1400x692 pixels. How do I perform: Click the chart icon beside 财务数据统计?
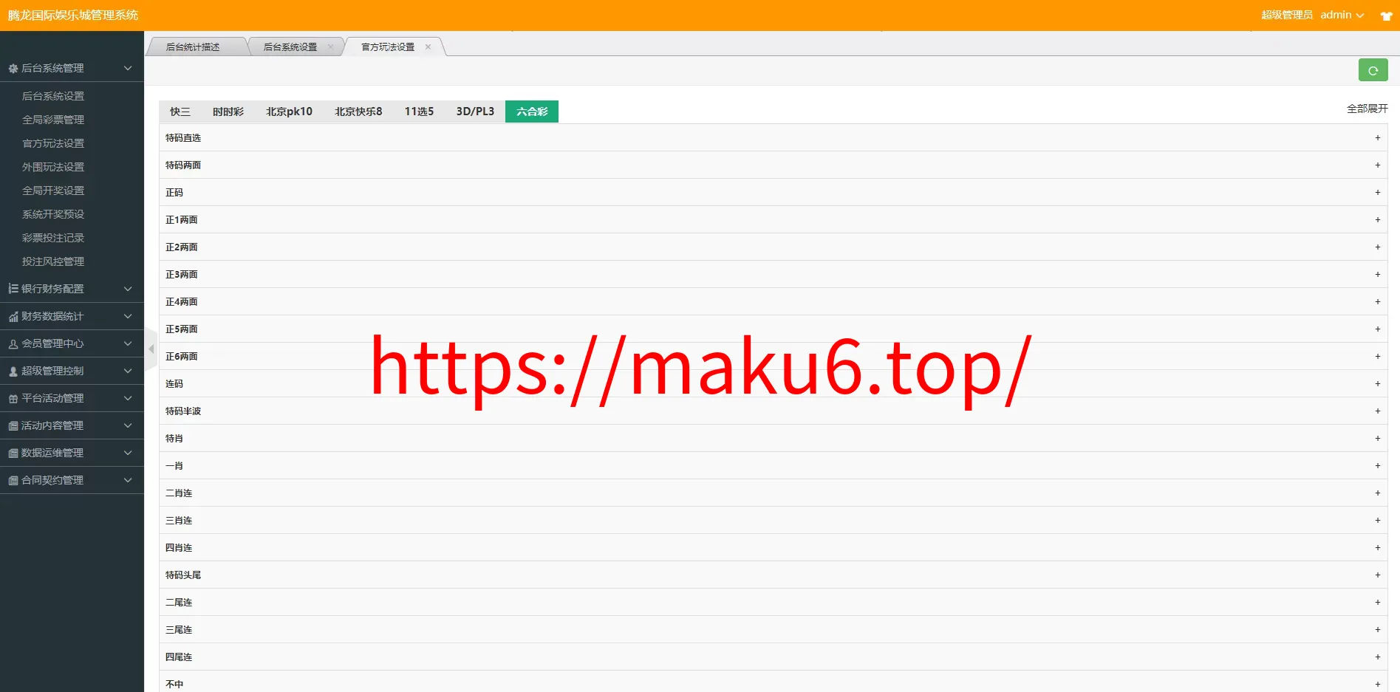click(13, 316)
